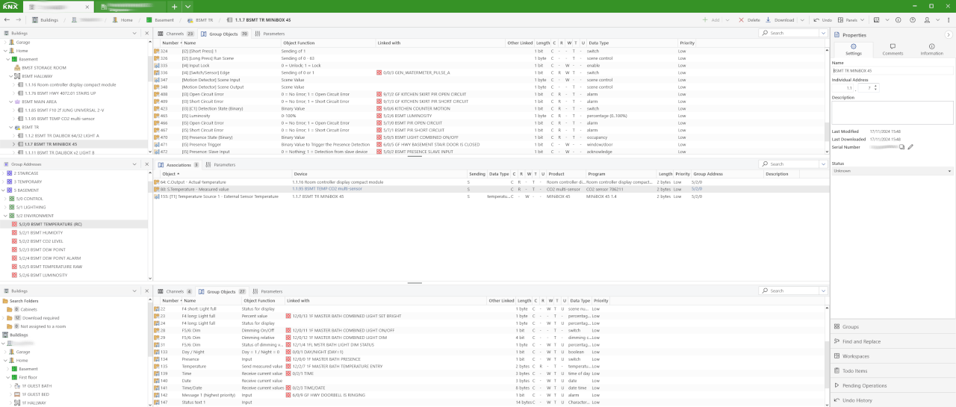
Task: Open new tab with plus icon
Action: pyautogui.click(x=175, y=6)
